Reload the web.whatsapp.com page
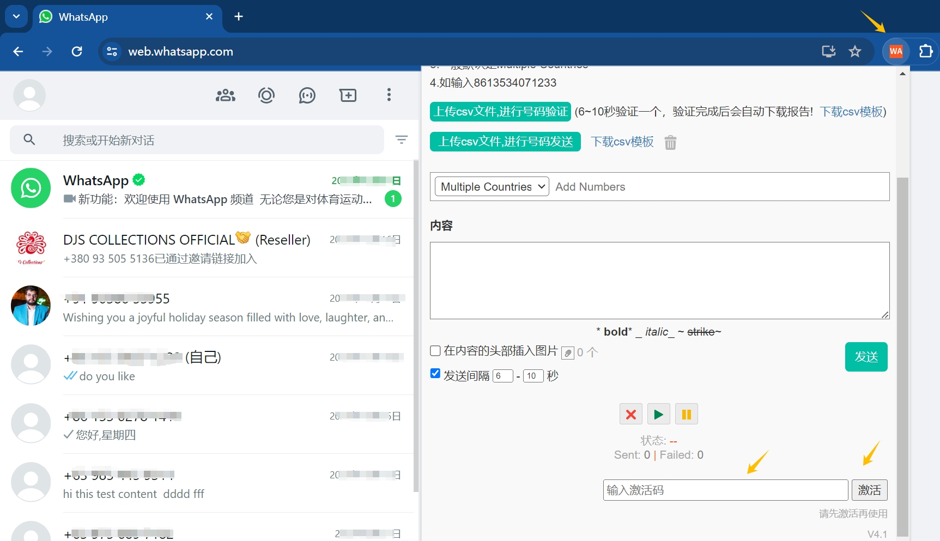Image resolution: width=940 pixels, height=541 pixels. coord(77,51)
